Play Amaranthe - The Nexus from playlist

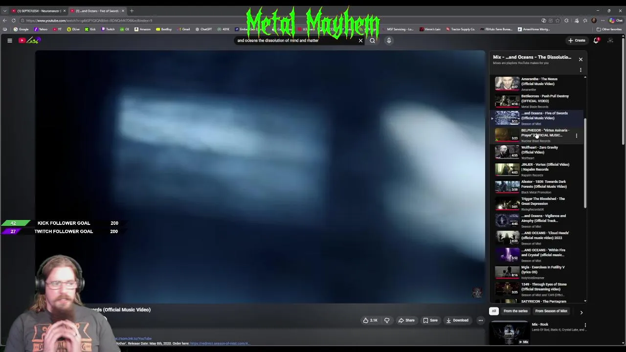point(537,84)
